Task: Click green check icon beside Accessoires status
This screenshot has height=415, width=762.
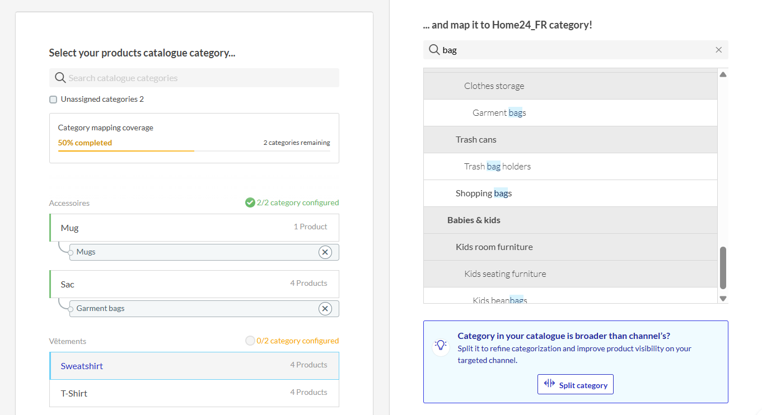Action: click(250, 202)
